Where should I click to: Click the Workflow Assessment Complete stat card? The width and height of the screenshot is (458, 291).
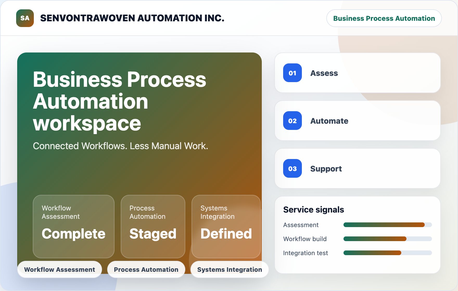[74, 227]
